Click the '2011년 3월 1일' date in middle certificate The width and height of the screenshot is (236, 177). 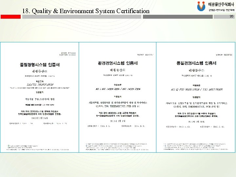118,121
